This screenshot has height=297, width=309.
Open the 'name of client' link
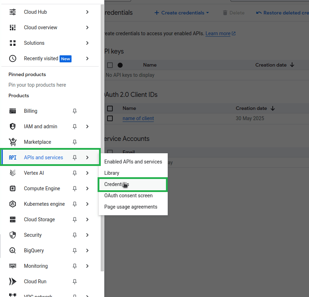click(x=138, y=118)
